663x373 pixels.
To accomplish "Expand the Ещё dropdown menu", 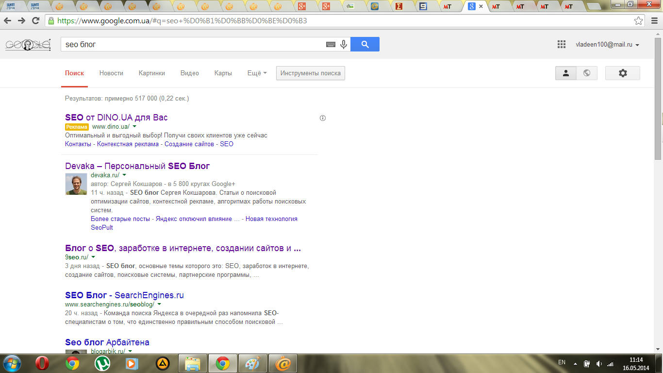I will pyautogui.click(x=257, y=73).
